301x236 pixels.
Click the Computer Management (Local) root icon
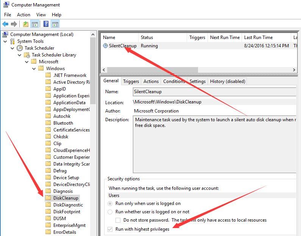pos(5,34)
